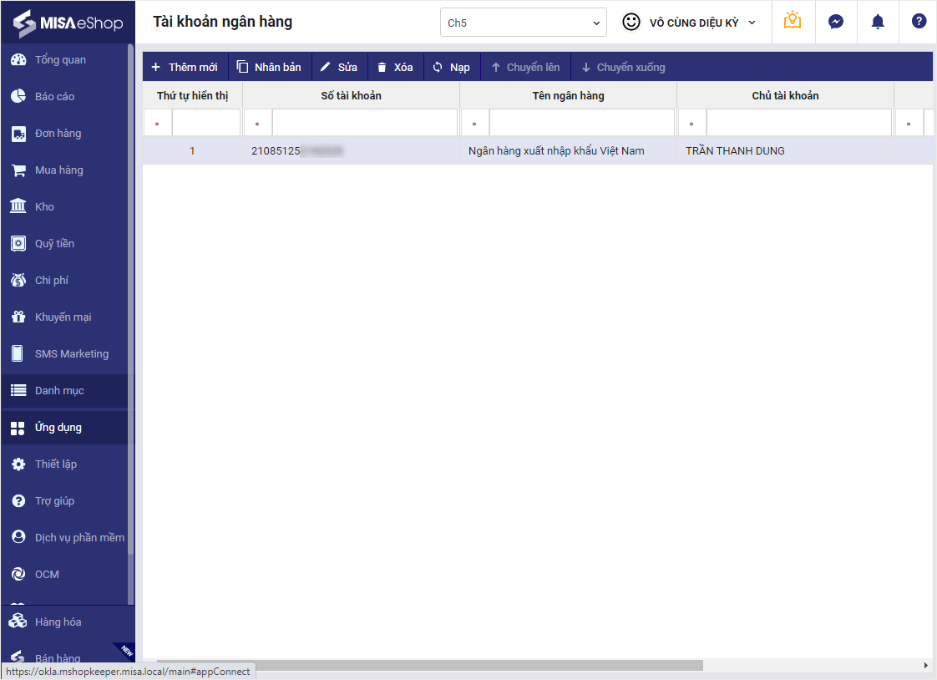Click the MISA eShop logo

68,23
